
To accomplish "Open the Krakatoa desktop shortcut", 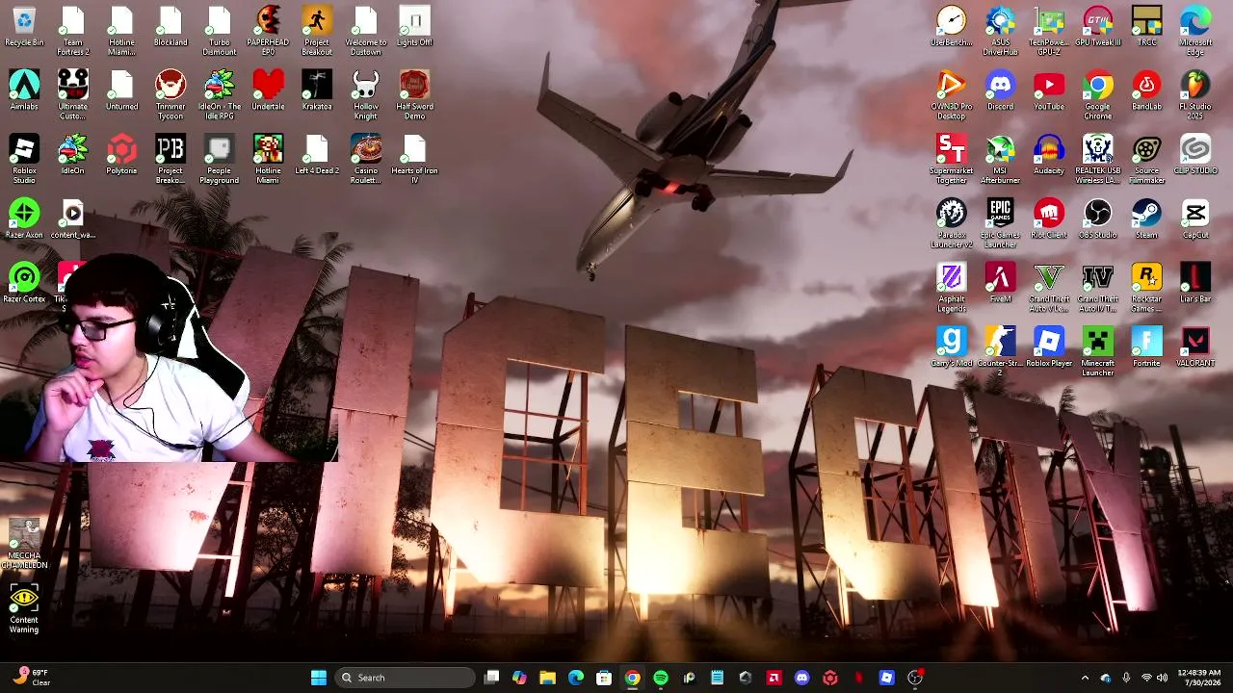I will [317, 91].
